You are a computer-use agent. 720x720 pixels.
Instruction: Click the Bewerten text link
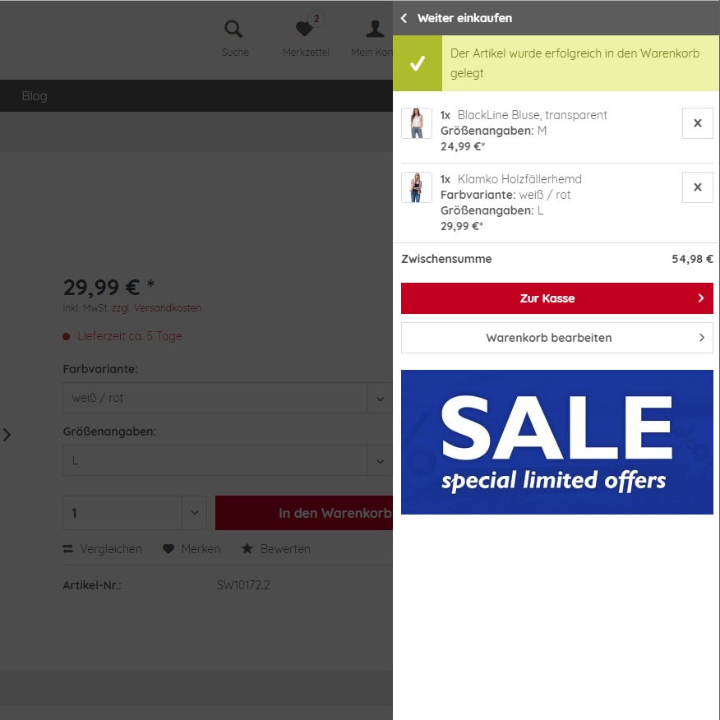tap(285, 549)
